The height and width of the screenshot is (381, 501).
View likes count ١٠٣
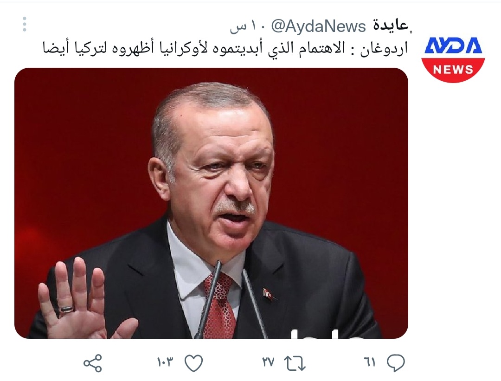point(165,362)
